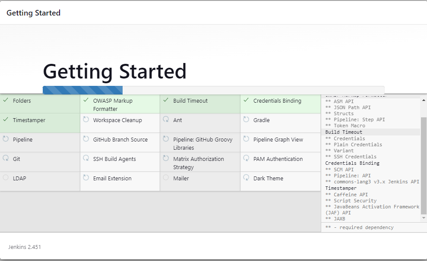Click the GitHub Branch Source plugin name
This screenshot has height=261, width=427.
(x=120, y=139)
